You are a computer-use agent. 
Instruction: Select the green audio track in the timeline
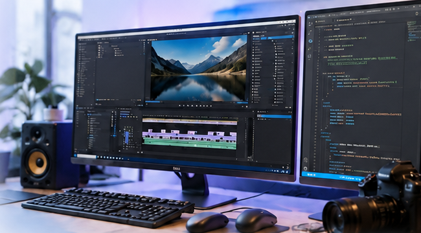tap(189, 144)
